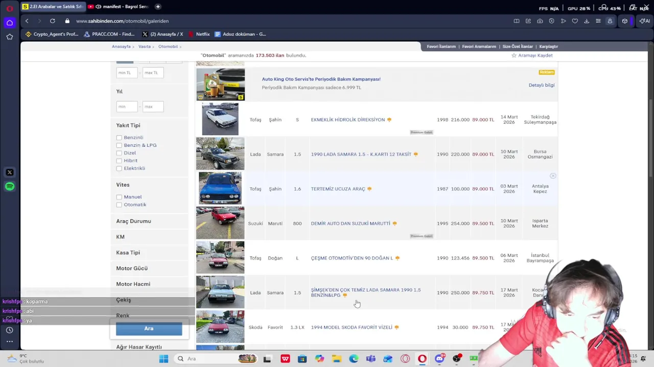Open Spotify in Opera sidebar

coord(10,187)
